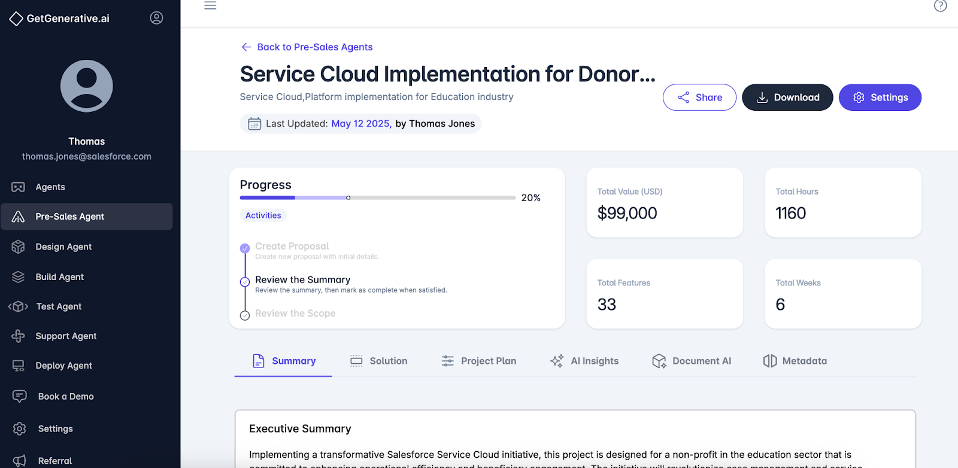Click the Build Agent layers icon

tap(19, 277)
